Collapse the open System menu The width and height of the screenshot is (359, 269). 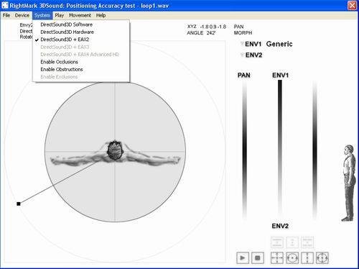42,15
